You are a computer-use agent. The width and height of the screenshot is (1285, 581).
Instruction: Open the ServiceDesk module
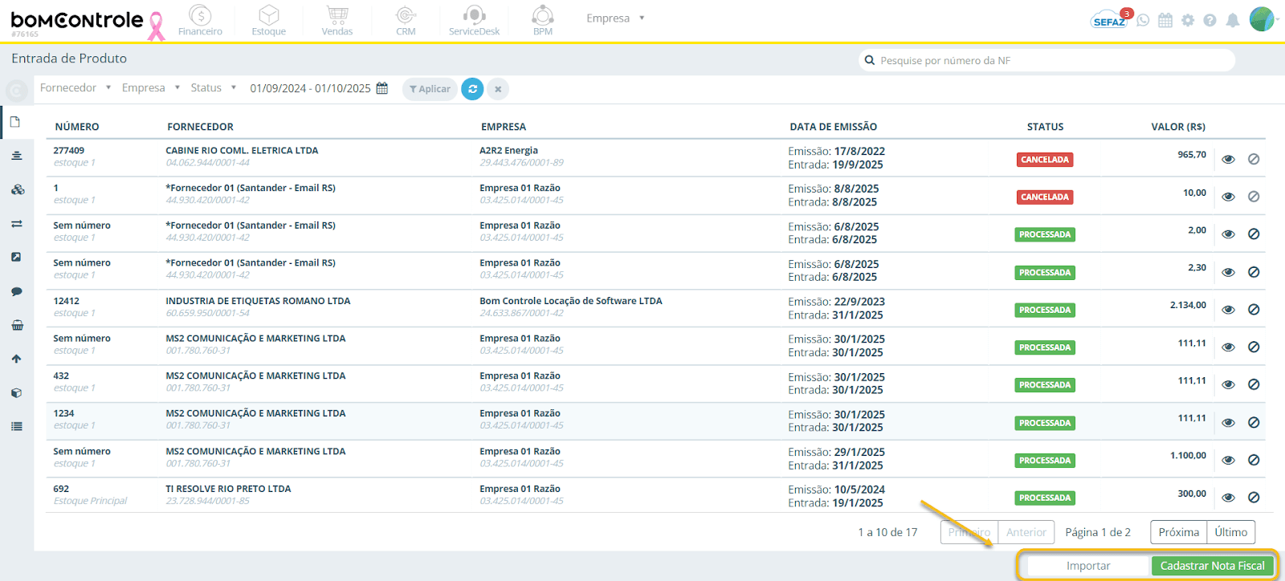[x=474, y=21]
